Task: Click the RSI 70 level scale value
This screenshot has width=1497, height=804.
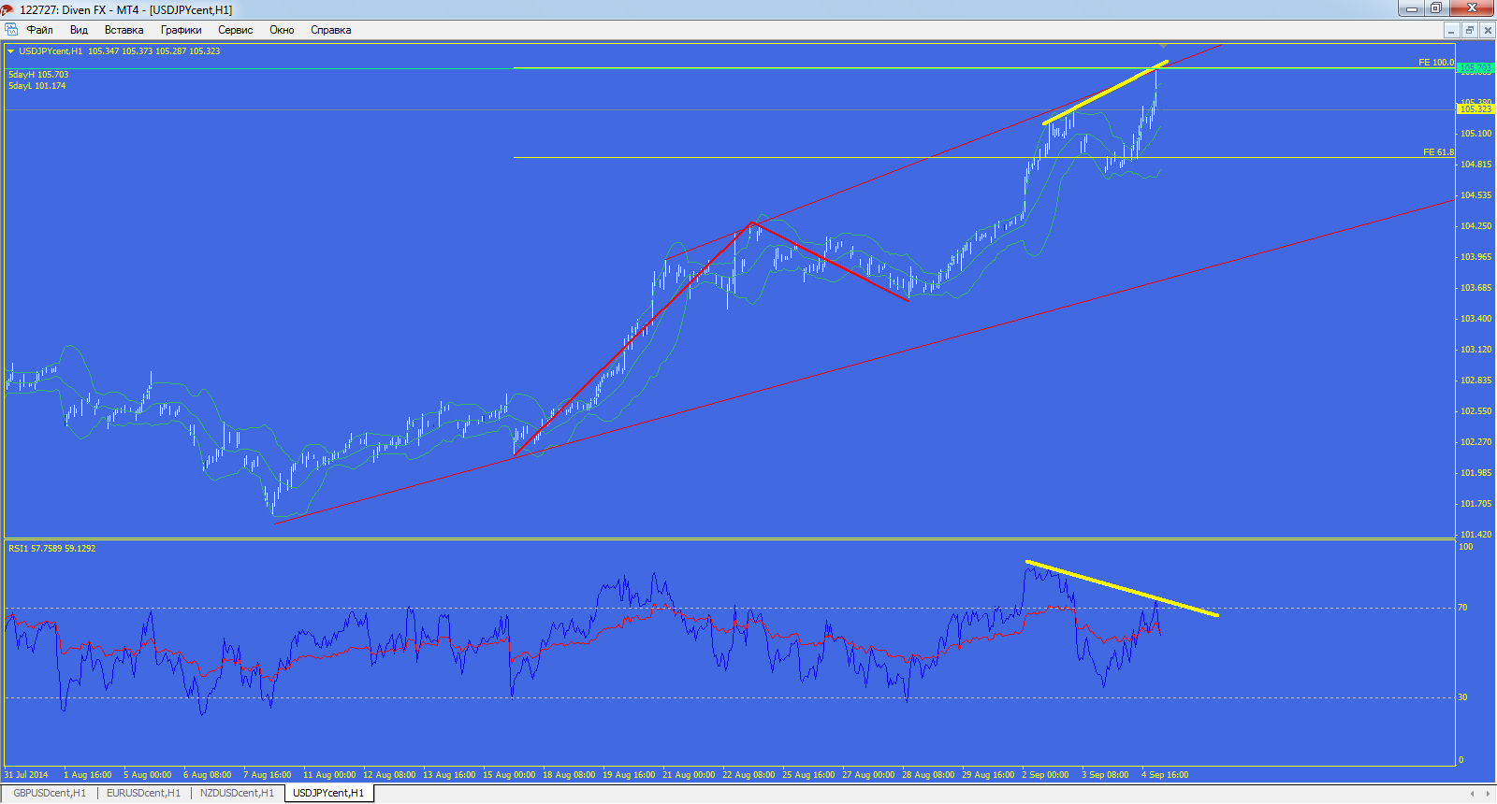Action: click(1462, 608)
